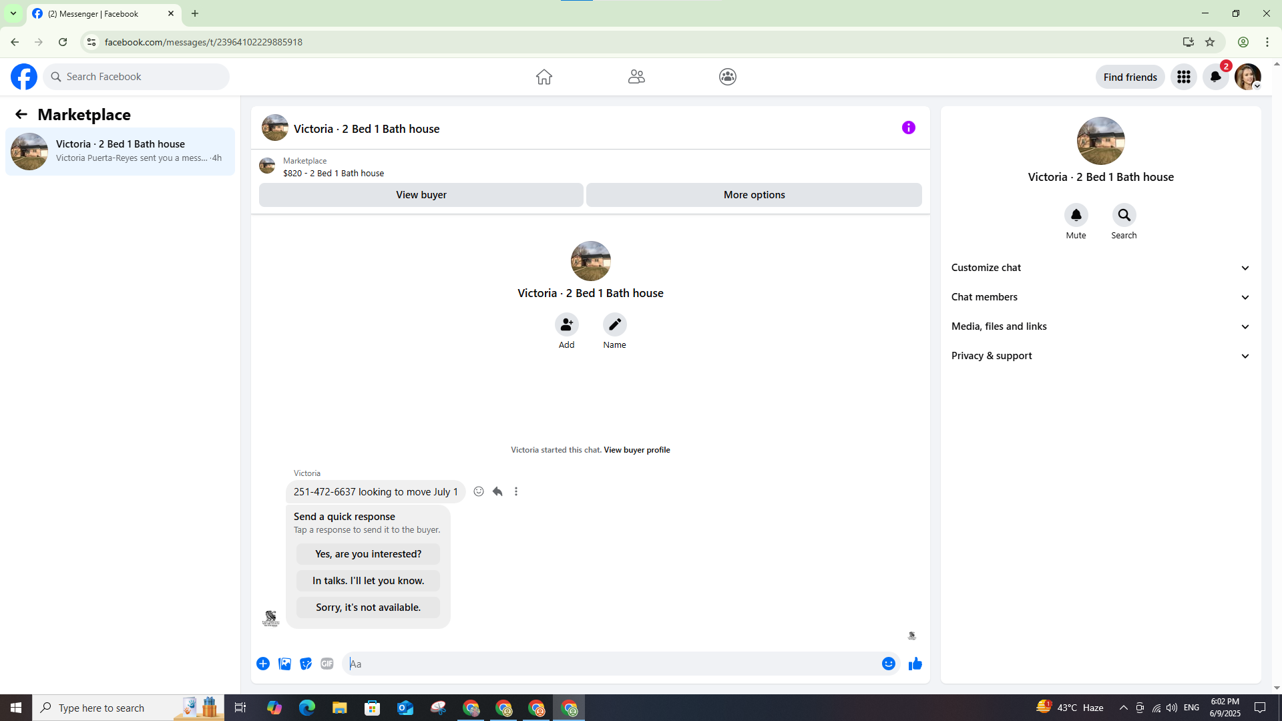Click the 43°C Haze weather widget
Screen dimensions: 1282x721
tap(1070, 708)
